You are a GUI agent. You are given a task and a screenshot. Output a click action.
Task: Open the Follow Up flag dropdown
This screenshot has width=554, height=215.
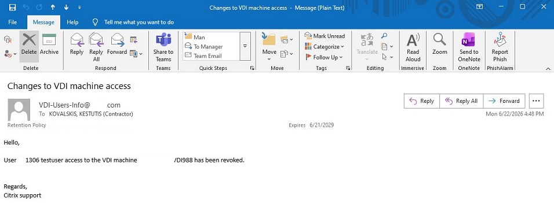click(x=324, y=57)
